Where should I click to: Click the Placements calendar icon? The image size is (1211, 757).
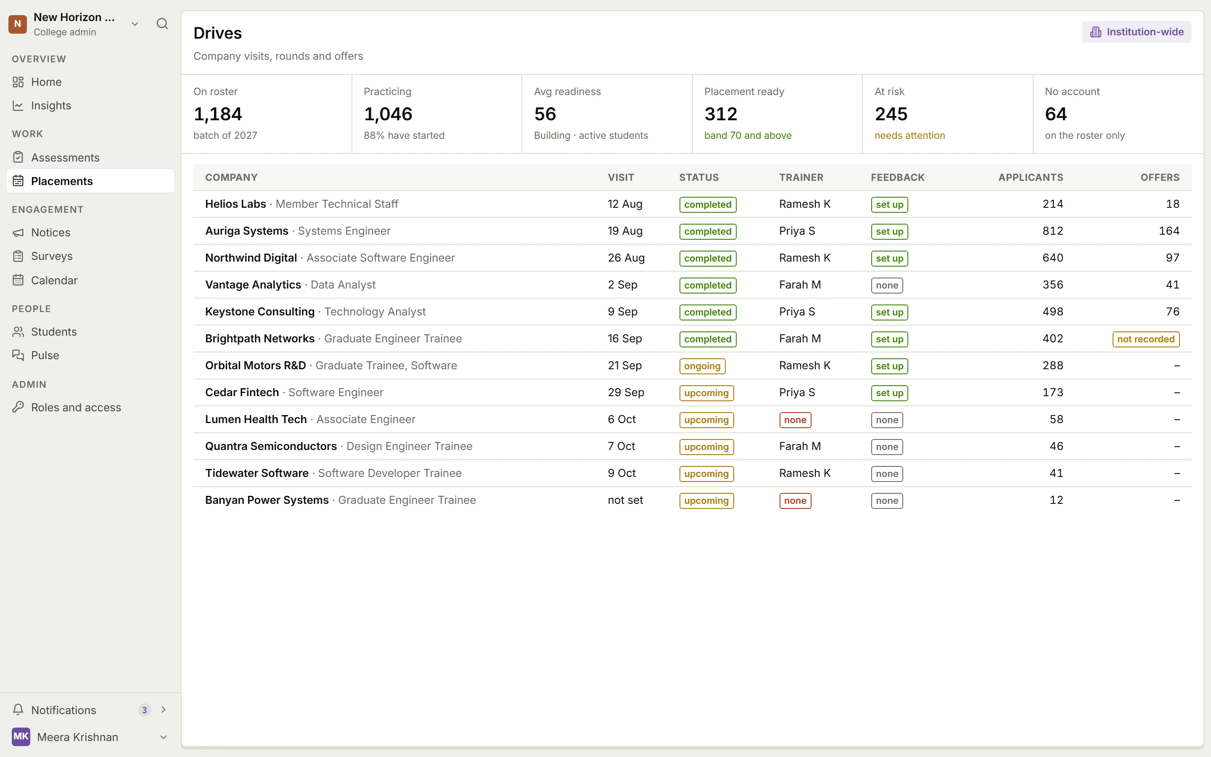pos(18,181)
